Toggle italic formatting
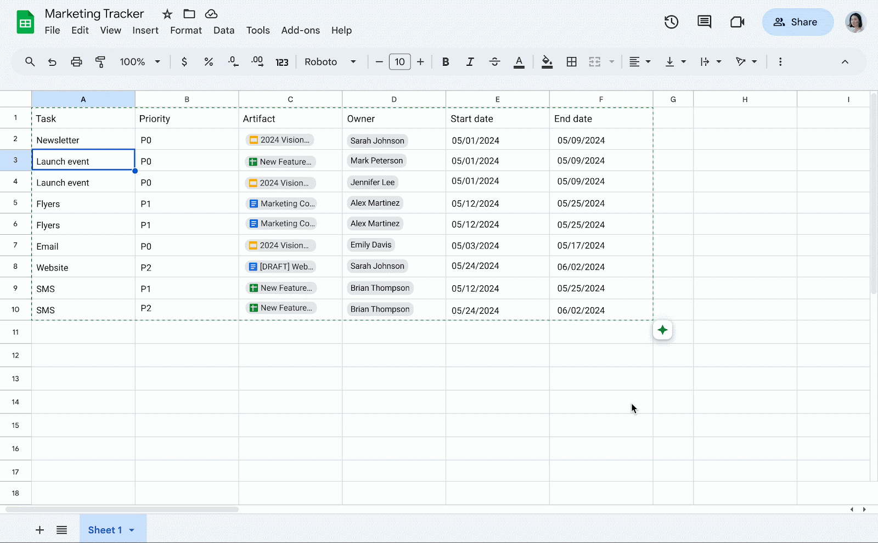The height and width of the screenshot is (543, 878). pyautogui.click(x=470, y=61)
